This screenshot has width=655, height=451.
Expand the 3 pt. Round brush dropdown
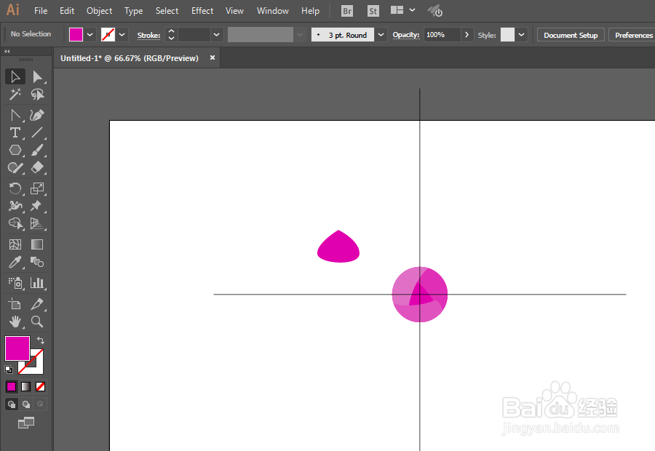coord(381,35)
